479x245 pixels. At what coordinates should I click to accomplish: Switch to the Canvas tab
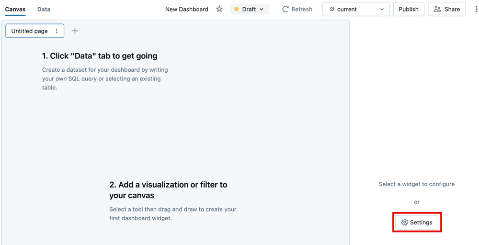pos(15,9)
